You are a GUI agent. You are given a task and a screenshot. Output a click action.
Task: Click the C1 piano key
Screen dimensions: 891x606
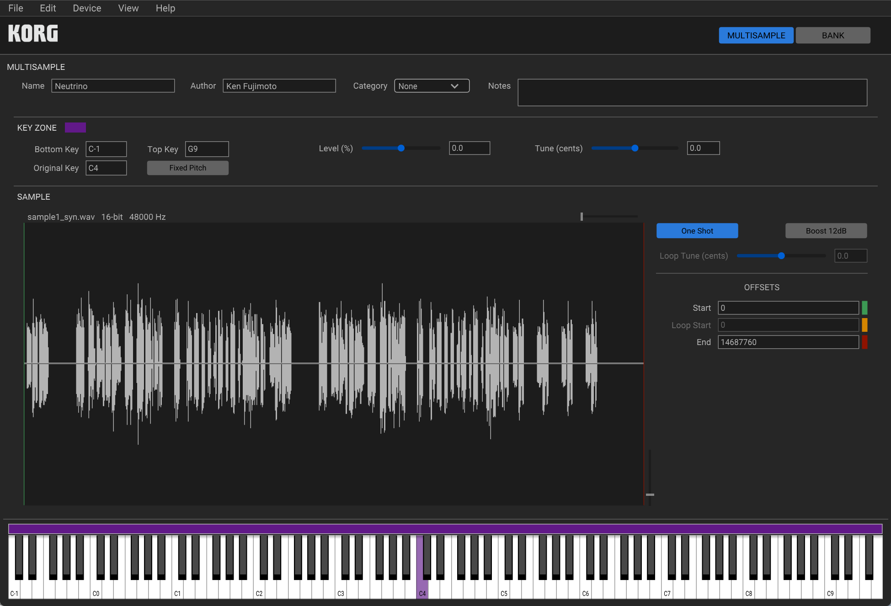177,590
